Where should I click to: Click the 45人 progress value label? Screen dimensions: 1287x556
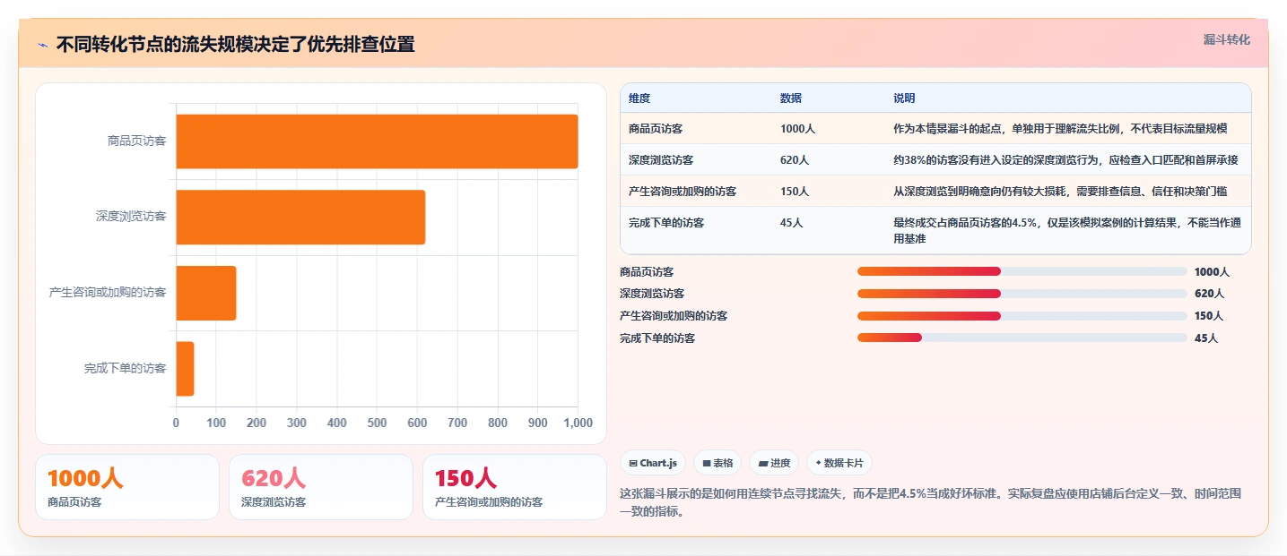[1206, 338]
